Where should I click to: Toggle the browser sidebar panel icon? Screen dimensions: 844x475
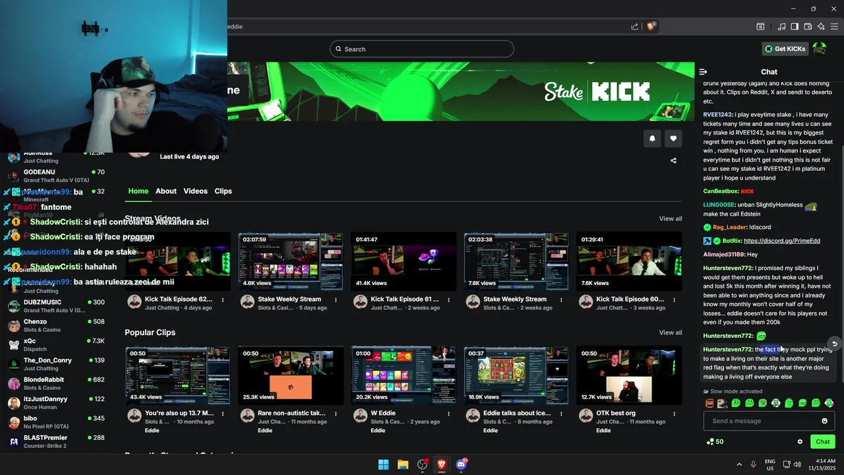pyautogui.click(x=795, y=26)
